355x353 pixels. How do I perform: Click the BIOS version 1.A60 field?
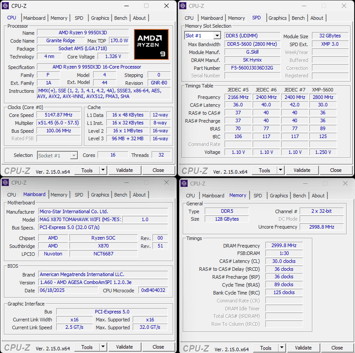tap(103, 282)
